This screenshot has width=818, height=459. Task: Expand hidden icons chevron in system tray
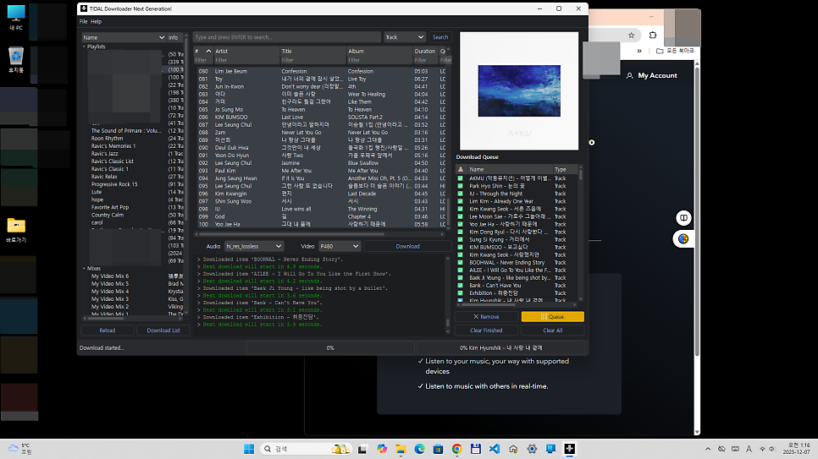click(708, 449)
